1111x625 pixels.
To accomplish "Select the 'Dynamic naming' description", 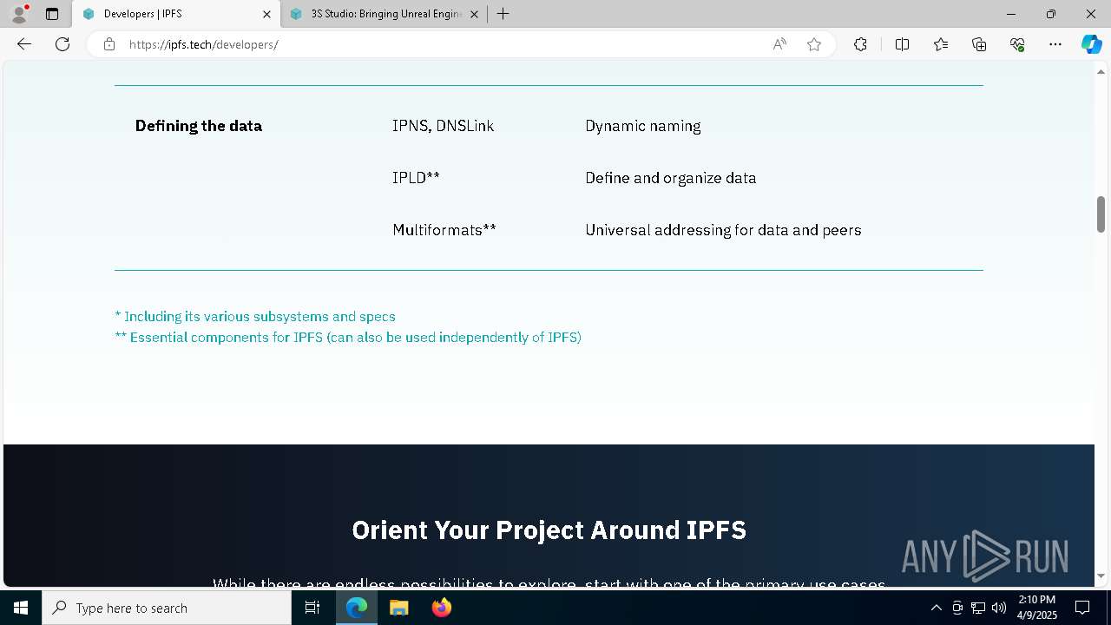I will coord(643,126).
